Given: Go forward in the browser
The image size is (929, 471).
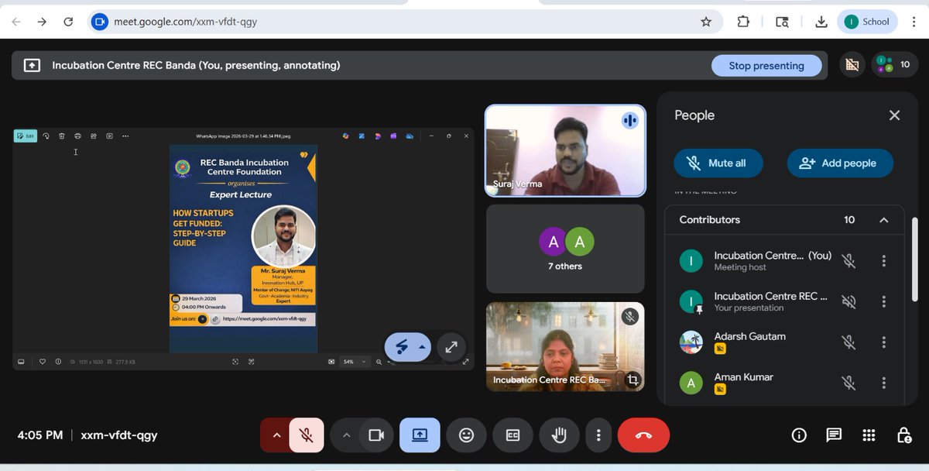Looking at the screenshot, I should pyautogui.click(x=43, y=22).
